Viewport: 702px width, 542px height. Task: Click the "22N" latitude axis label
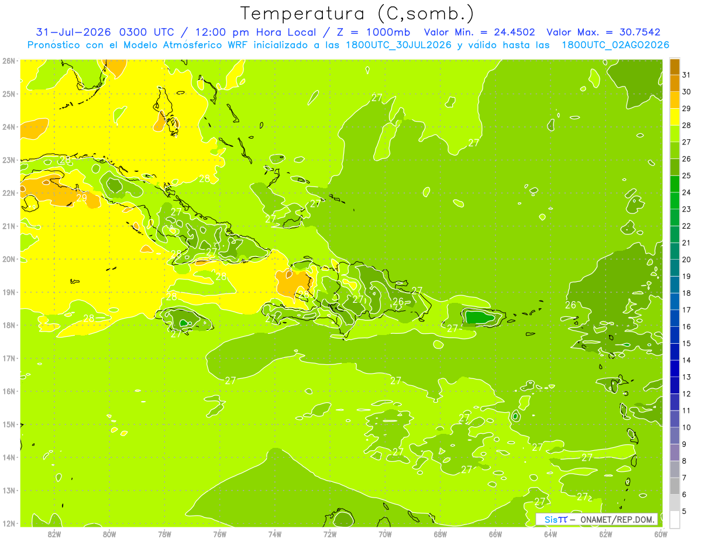[8, 193]
